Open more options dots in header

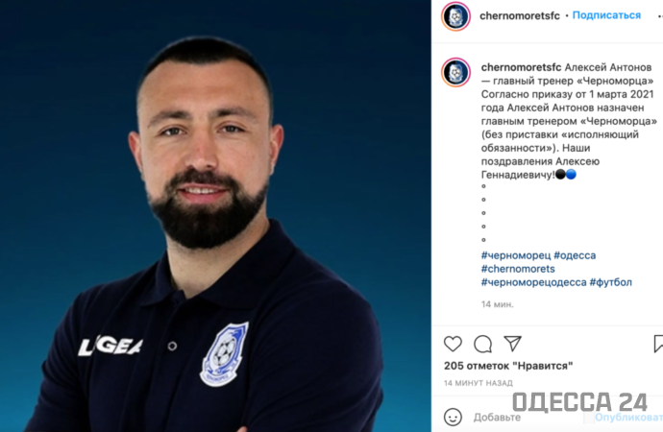(x=660, y=16)
